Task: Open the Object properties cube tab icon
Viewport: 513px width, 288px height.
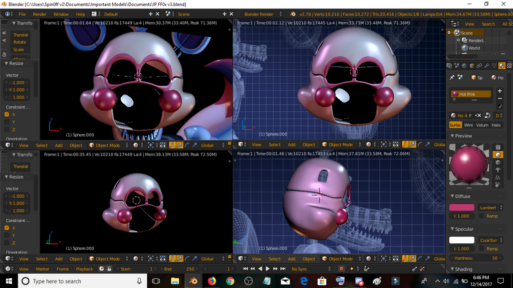Action: [472, 66]
